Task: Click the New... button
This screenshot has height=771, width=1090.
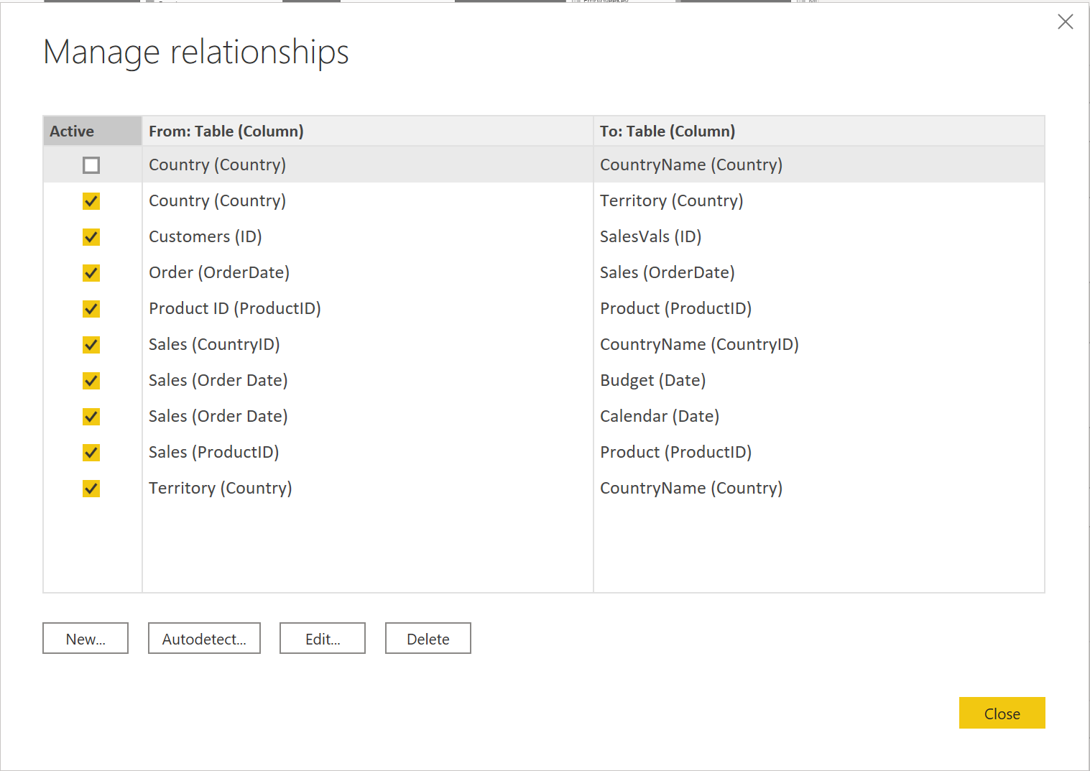Action: click(x=86, y=639)
